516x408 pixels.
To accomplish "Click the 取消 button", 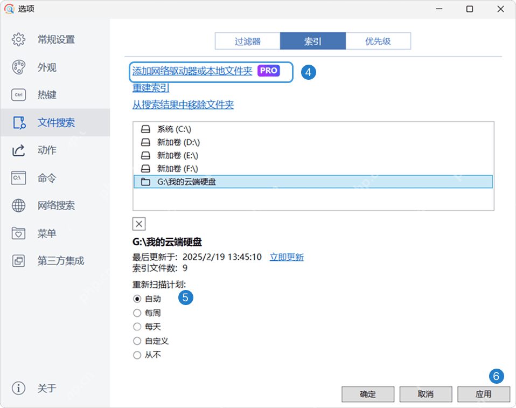I will pyautogui.click(x=426, y=394).
